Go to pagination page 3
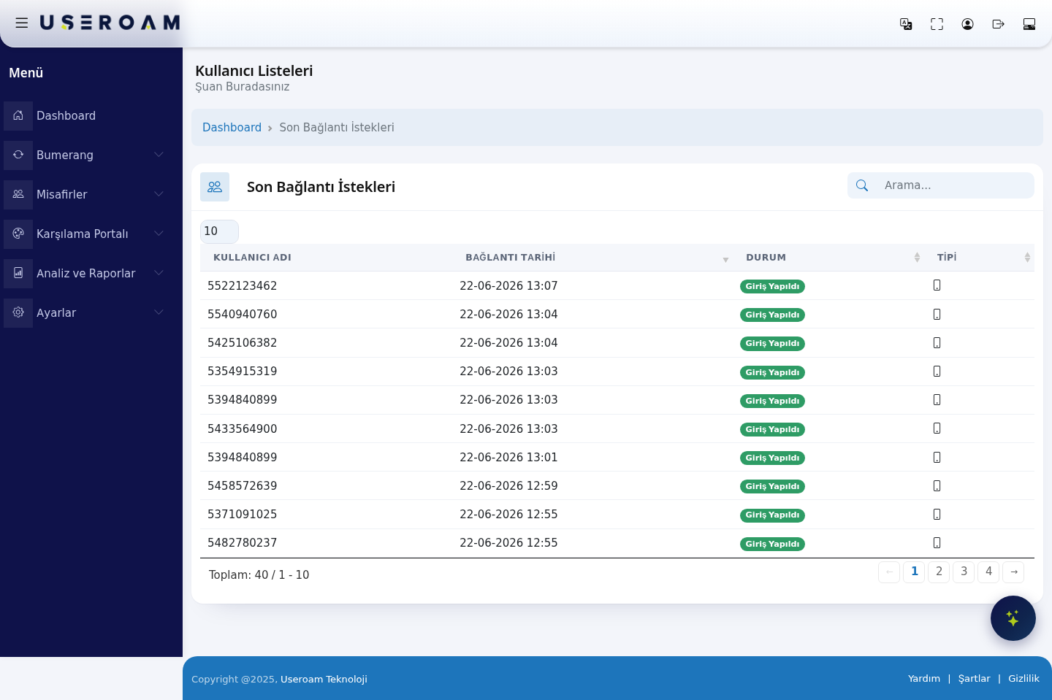This screenshot has width=1052, height=700. click(964, 572)
